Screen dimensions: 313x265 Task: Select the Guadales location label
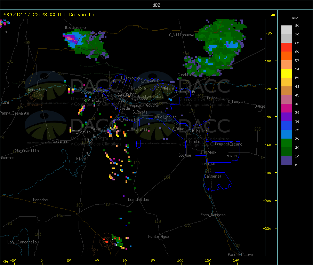pos(186,75)
